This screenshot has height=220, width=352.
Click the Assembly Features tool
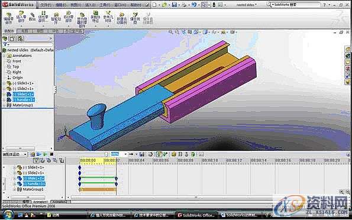[x=95, y=17]
